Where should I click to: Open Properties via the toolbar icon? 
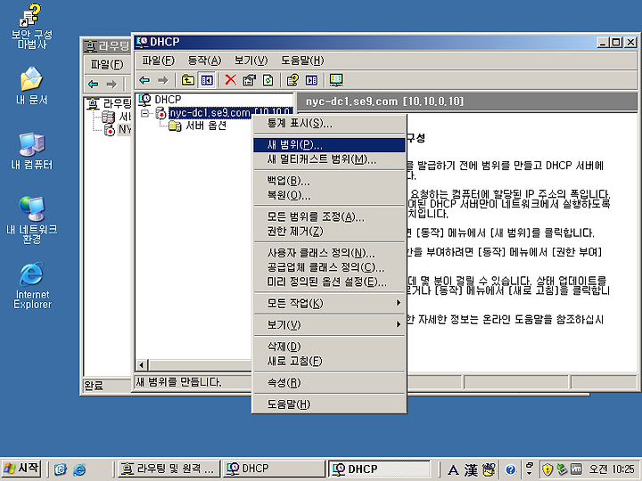pos(249,80)
